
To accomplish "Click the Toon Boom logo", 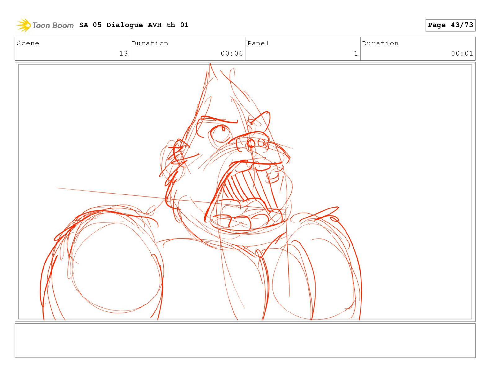I will pyautogui.click(x=45, y=25).
